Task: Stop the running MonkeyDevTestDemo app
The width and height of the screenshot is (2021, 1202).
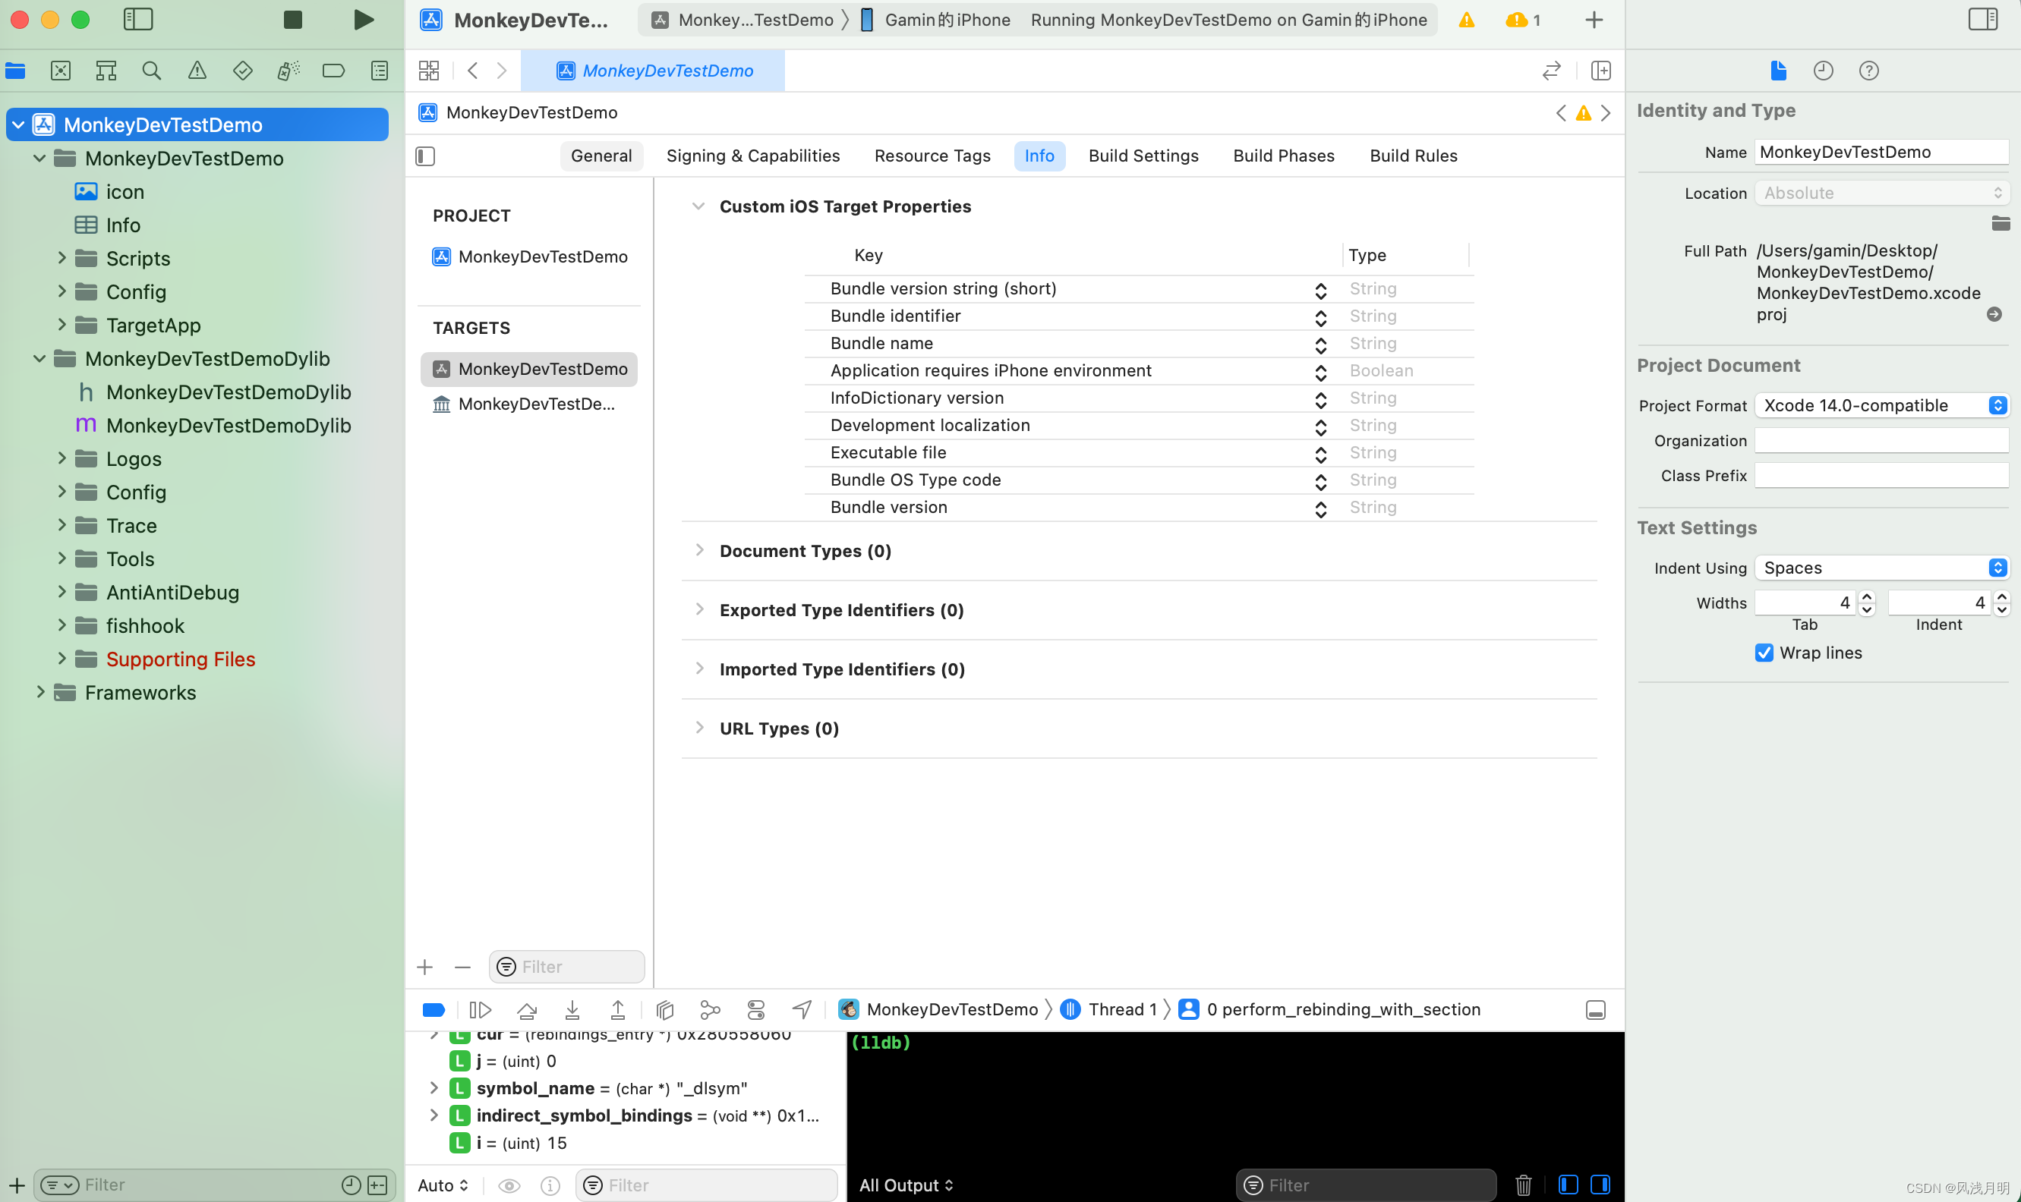Action: 292,20
